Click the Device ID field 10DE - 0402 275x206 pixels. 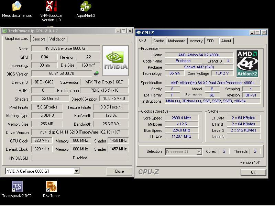click(x=43, y=82)
